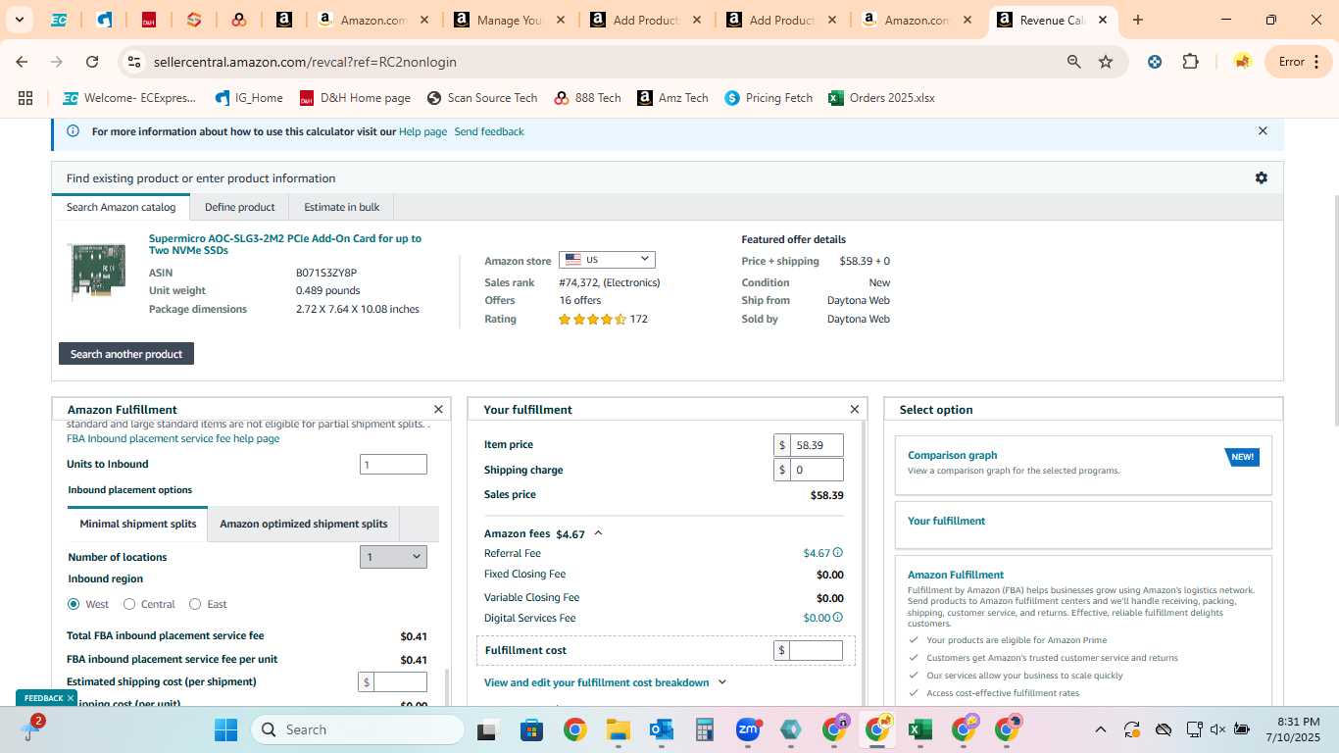Select the Your fulfillment option card

tap(1083, 525)
